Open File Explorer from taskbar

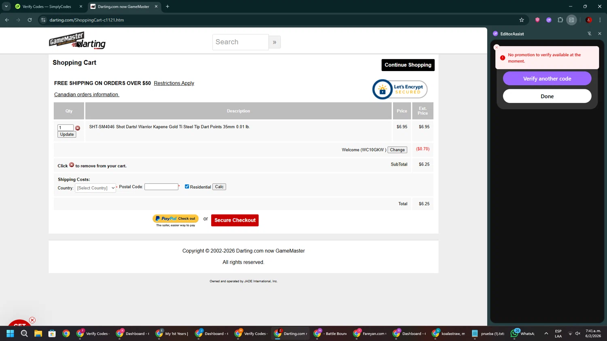tap(38, 333)
